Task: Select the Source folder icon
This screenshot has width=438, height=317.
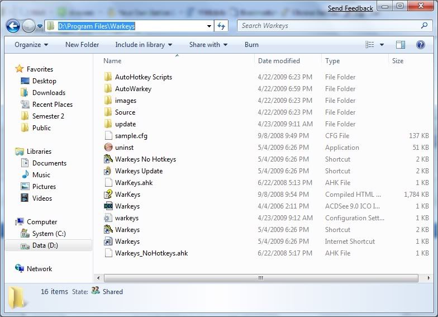Action: coord(108,112)
